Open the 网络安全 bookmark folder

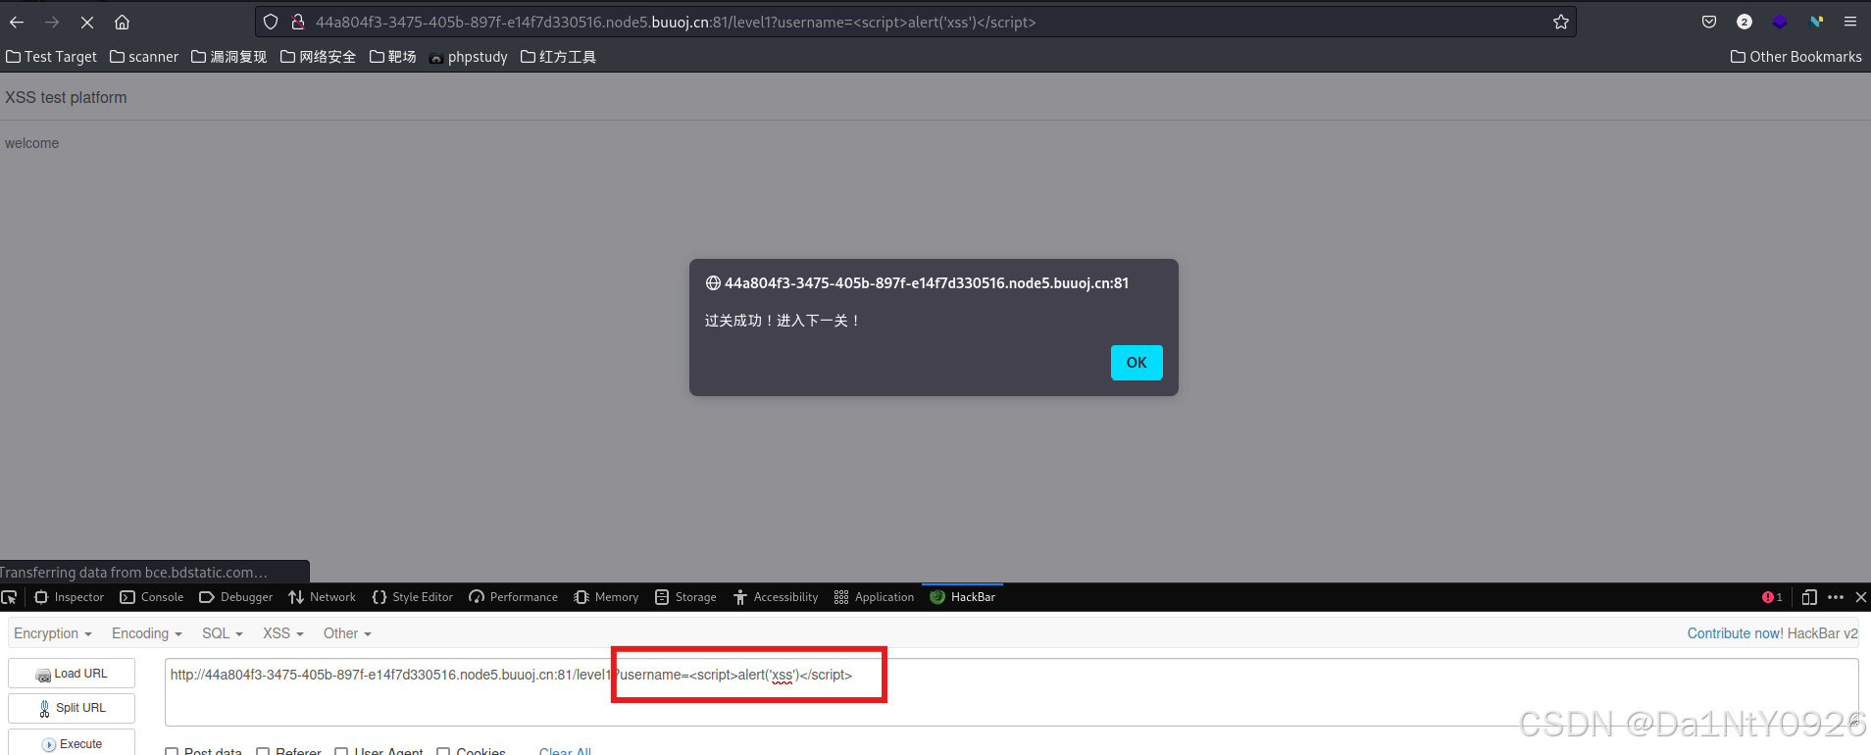[x=319, y=57]
